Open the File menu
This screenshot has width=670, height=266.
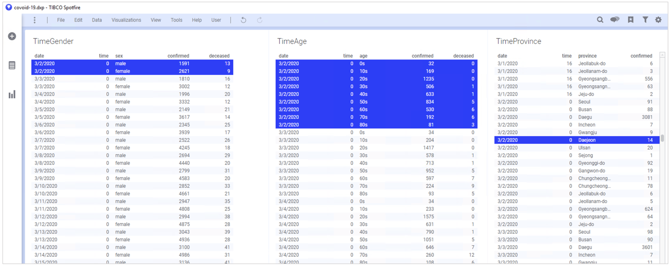point(61,20)
